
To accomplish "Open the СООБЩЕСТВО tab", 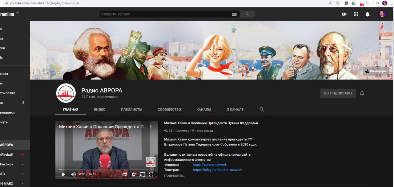I will [x=169, y=110].
